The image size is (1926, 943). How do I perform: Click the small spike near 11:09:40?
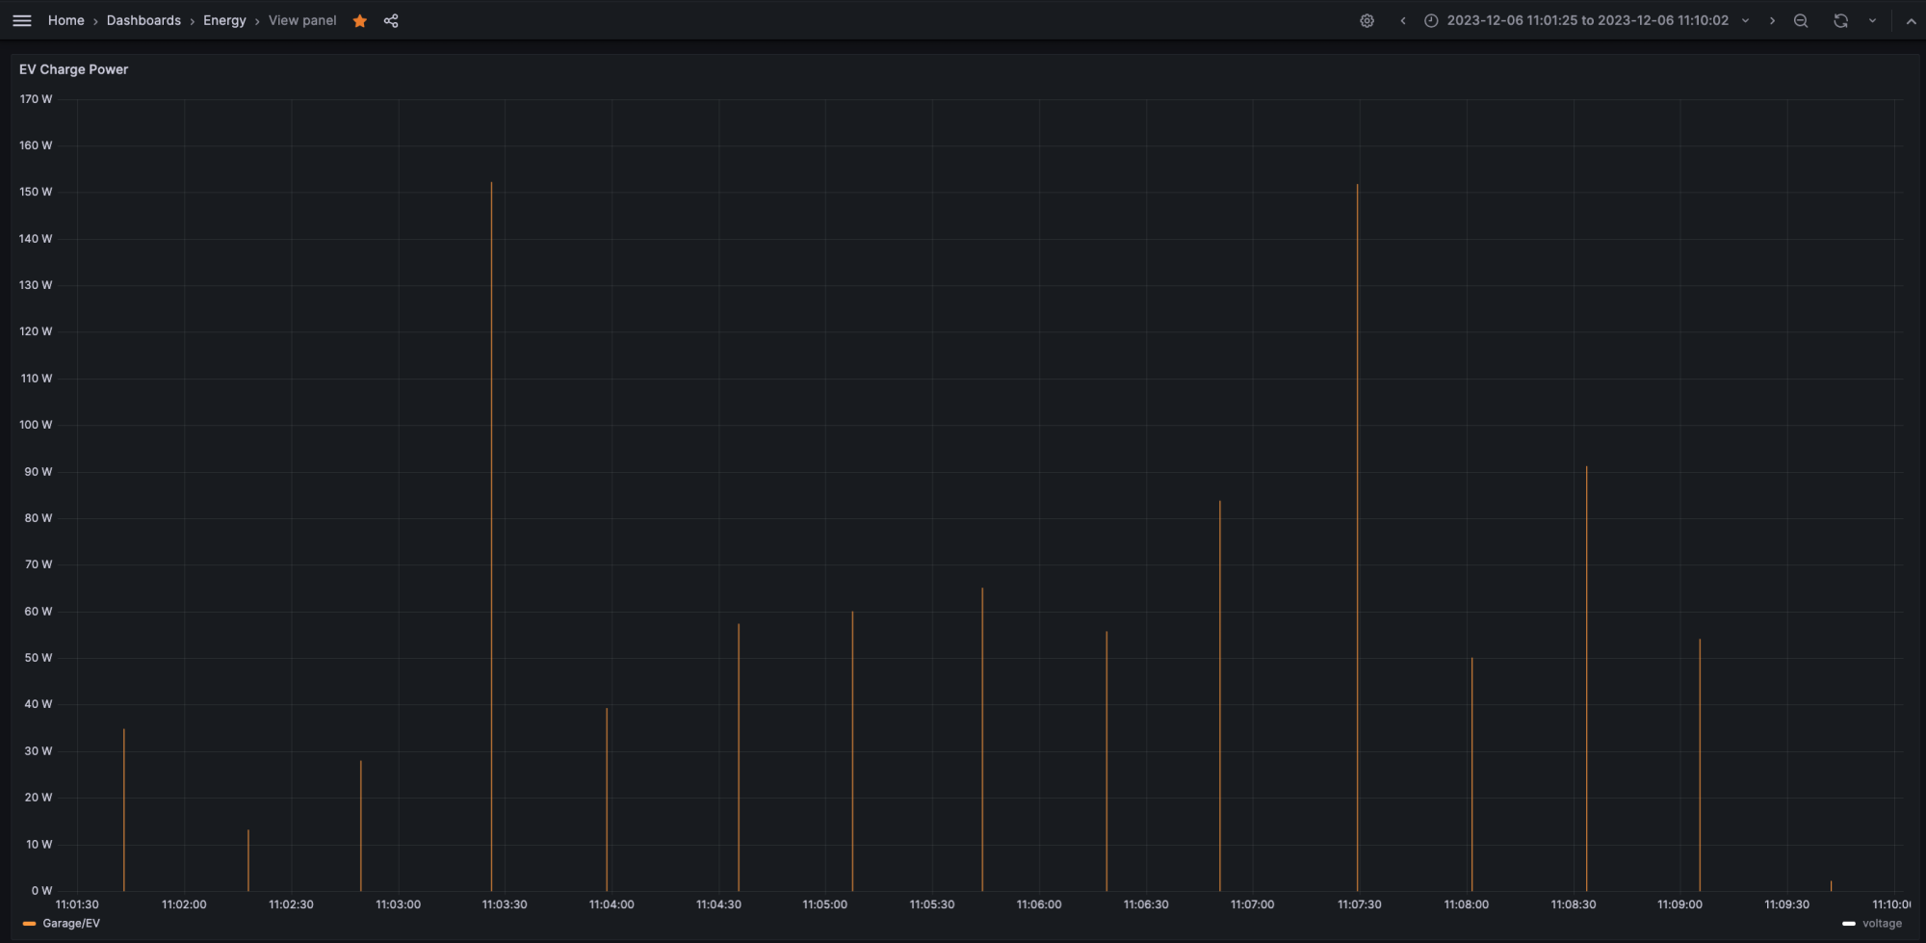(1831, 885)
